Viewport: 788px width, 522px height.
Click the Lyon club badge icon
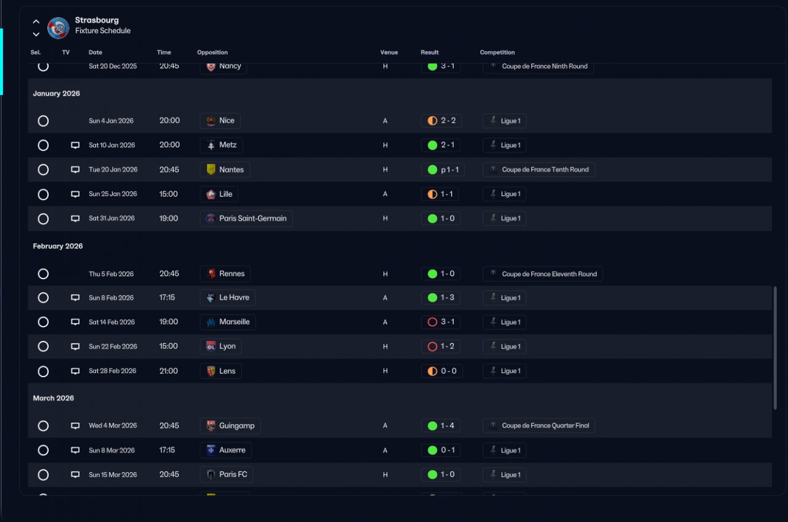pos(211,346)
